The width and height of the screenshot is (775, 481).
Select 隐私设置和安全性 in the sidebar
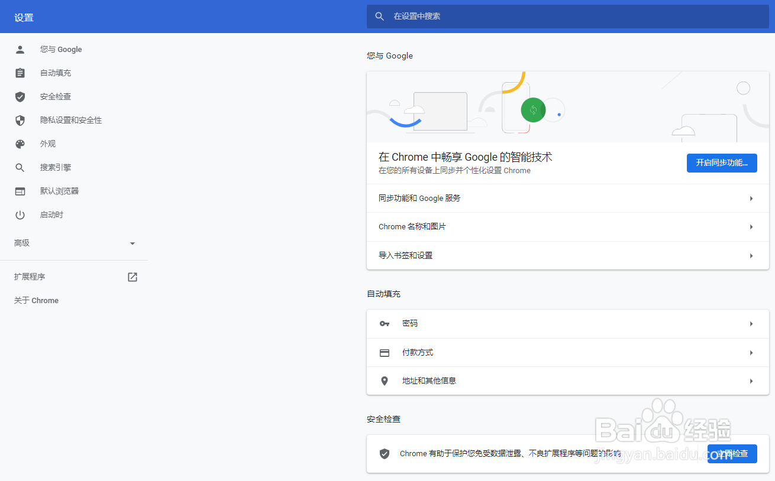(x=71, y=121)
